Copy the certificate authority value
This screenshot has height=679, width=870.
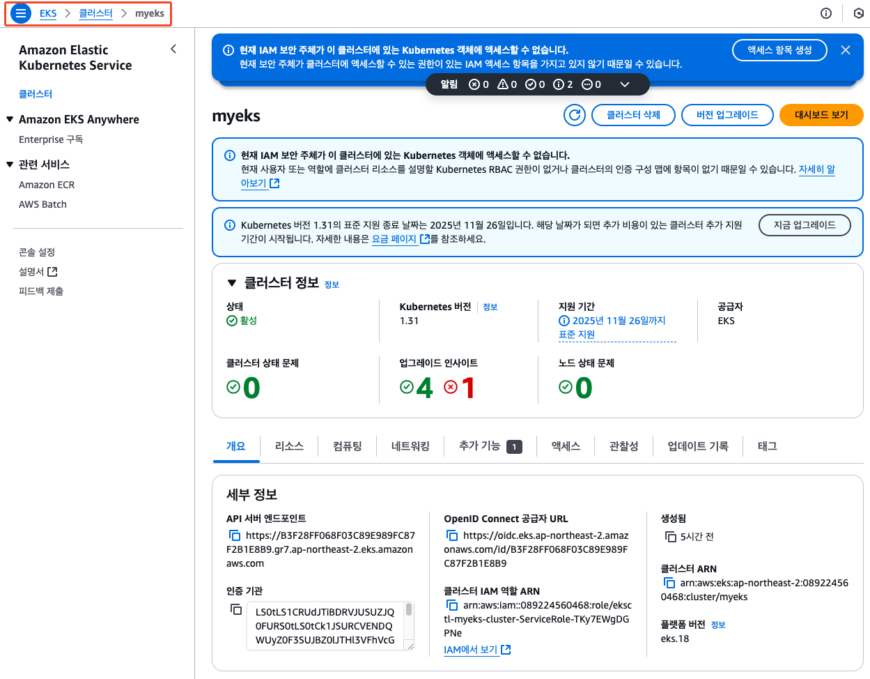[x=236, y=609]
